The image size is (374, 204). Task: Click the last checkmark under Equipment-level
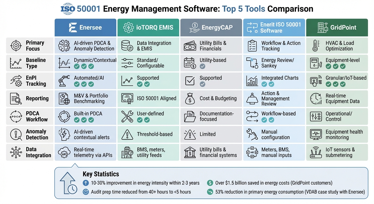coord(343,66)
